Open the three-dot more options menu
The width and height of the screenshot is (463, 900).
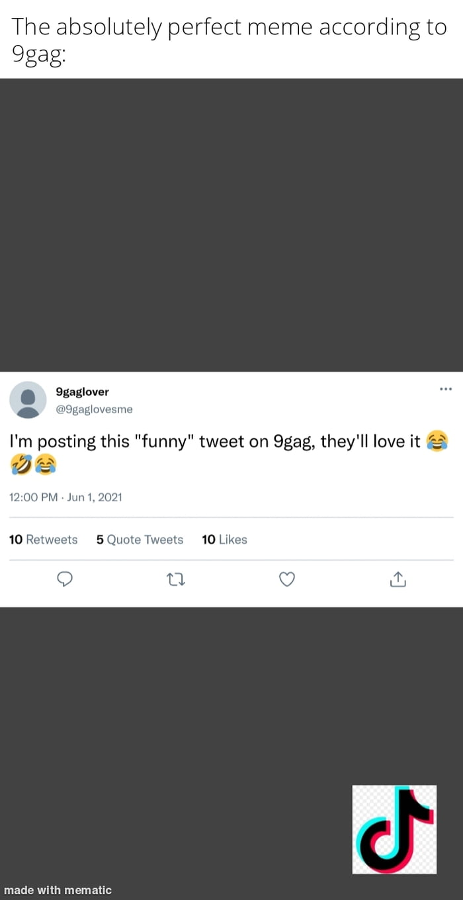click(446, 389)
